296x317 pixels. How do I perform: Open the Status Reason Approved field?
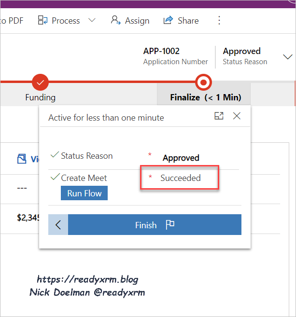181,158
